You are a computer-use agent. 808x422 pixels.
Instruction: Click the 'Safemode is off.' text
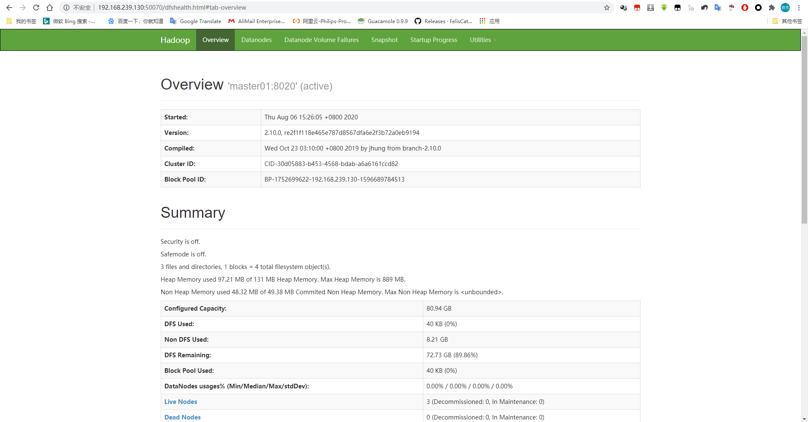point(183,254)
